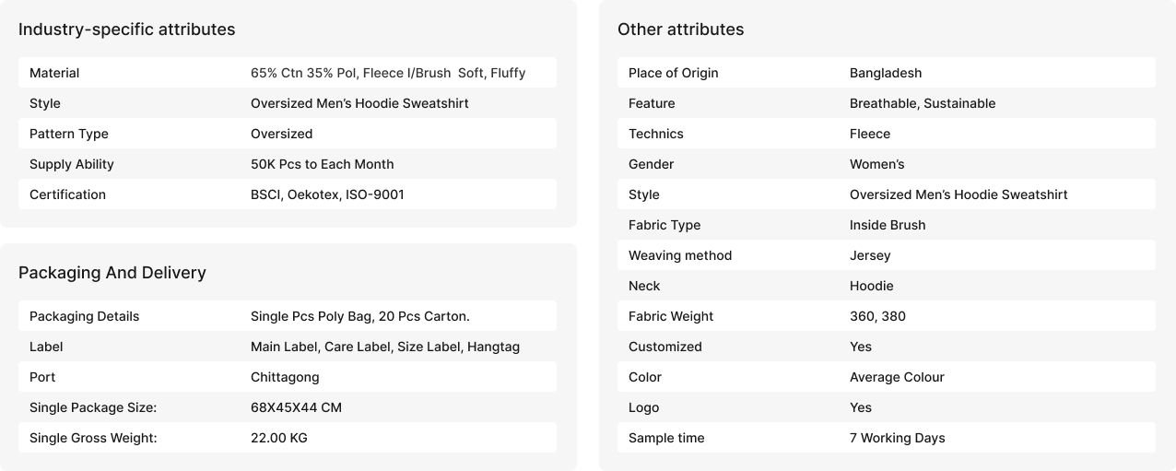This screenshot has width=1176, height=471.
Task: Select the Supply Ability label
Action: point(72,164)
